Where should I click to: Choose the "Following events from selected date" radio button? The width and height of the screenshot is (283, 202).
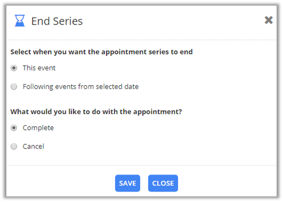click(x=14, y=87)
